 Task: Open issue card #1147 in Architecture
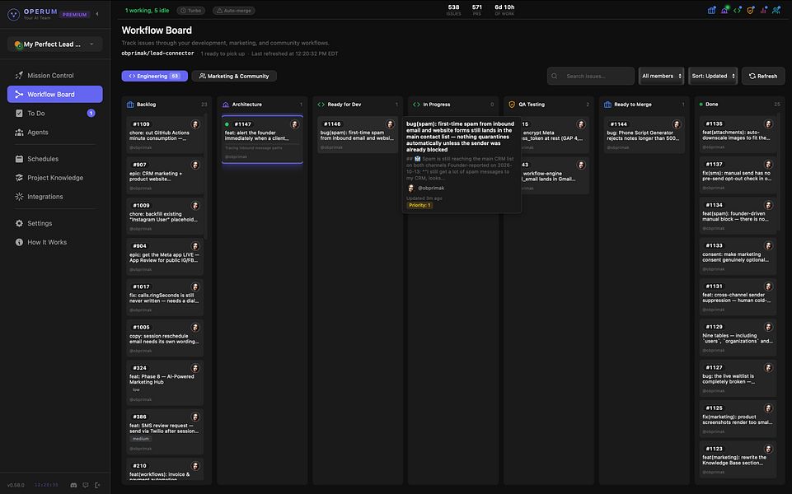click(262, 139)
